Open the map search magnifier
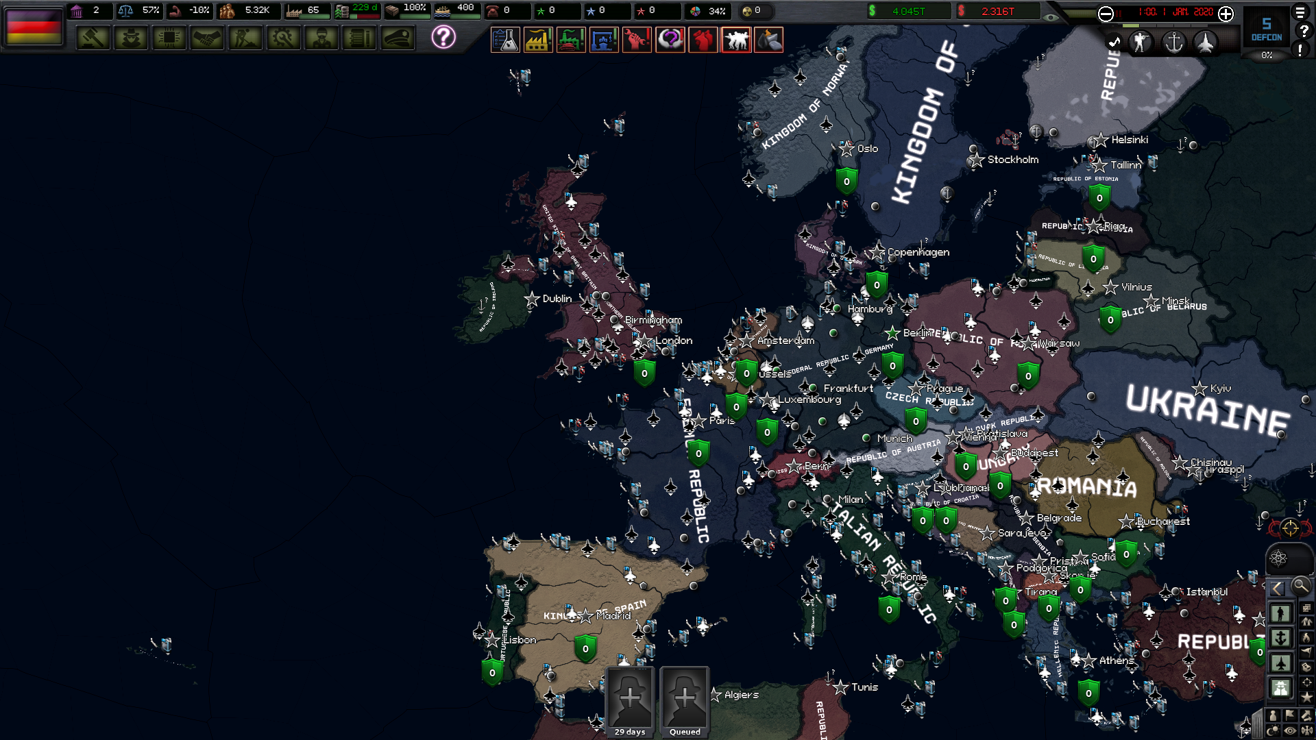The width and height of the screenshot is (1316, 740). tap(1300, 587)
